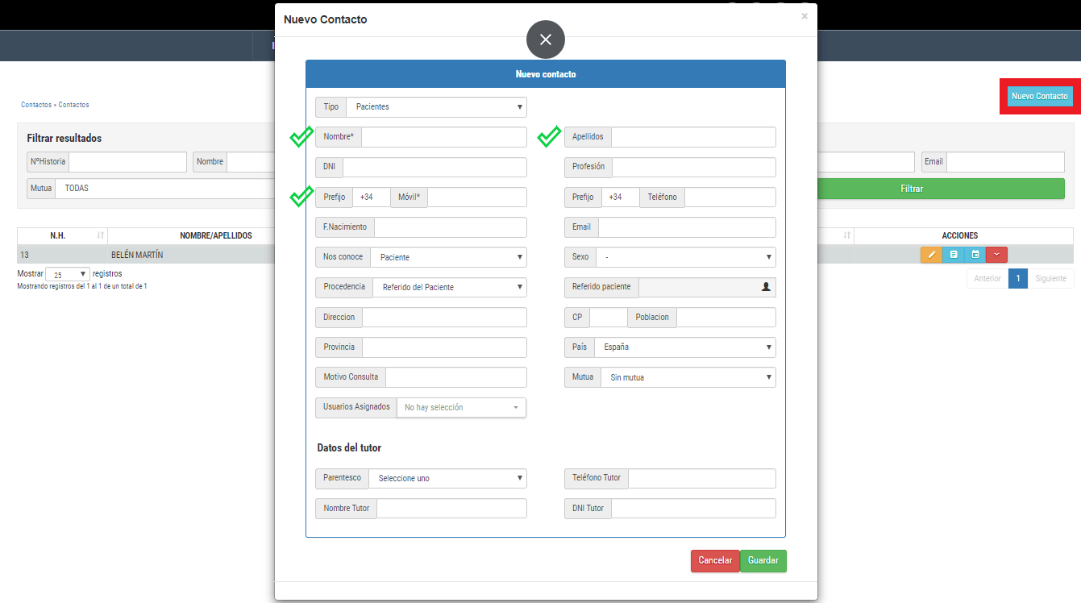Click the person icon in Referido paciente
Viewport: 1081px width, 603px height.
tap(766, 287)
